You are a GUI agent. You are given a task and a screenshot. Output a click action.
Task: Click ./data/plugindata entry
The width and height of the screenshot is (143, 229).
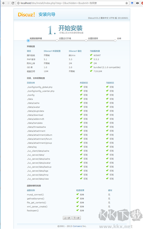tap(36, 111)
